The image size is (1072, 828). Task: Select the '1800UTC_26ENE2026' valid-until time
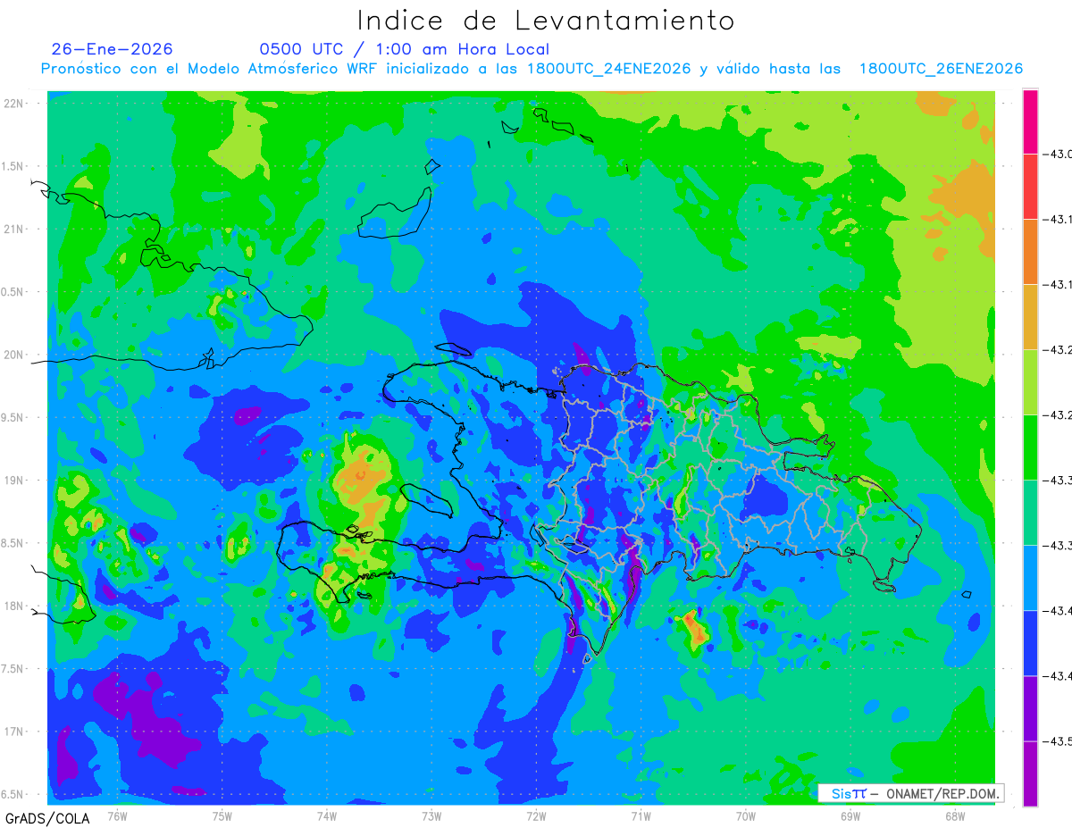pos(941,69)
